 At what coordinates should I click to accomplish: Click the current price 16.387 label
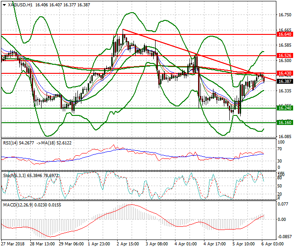(284, 81)
